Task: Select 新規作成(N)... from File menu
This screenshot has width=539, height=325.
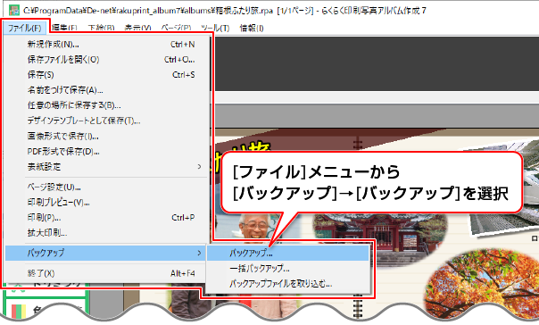Action: [106, 45]
